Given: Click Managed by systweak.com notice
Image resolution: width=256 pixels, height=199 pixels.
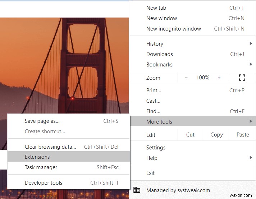Looking at the screenshot, I should [x=178, y=190].
